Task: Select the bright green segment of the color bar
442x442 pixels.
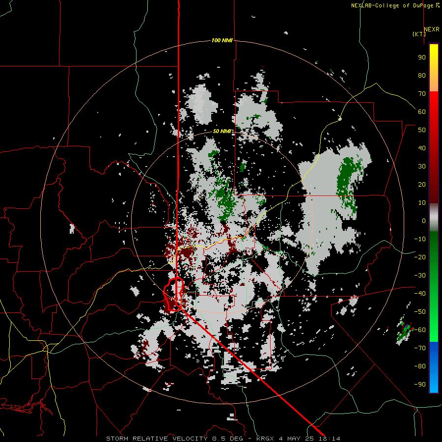Action: [434, 324]
